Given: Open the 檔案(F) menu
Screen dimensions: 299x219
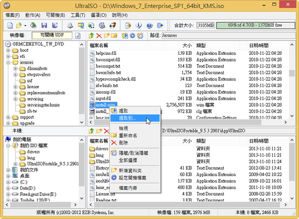Looking at the screenshot, I should coord(13,15).
